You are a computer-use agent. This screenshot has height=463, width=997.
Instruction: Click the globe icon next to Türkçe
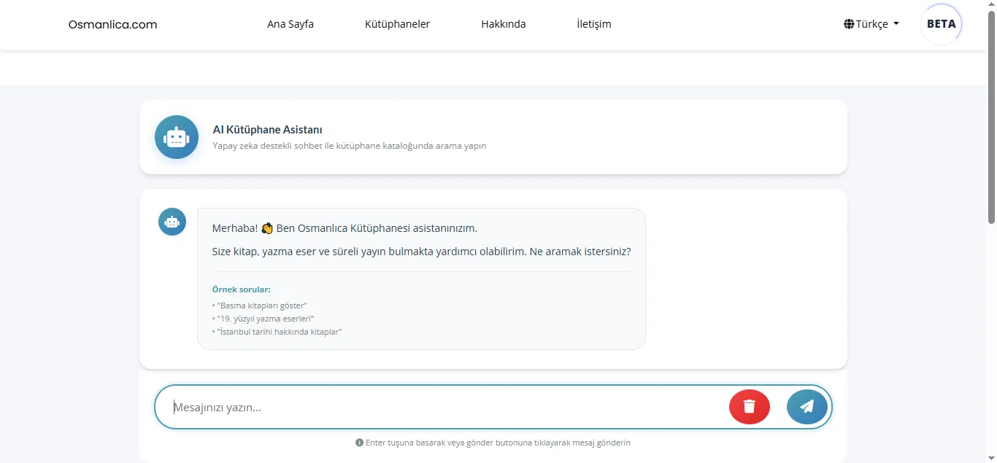click(849, 24)
